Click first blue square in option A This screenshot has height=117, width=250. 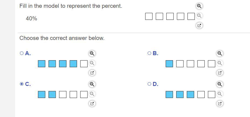[42, 63]
